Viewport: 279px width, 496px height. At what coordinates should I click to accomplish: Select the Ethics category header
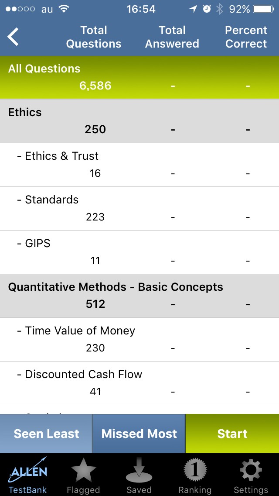pos(139,121)
